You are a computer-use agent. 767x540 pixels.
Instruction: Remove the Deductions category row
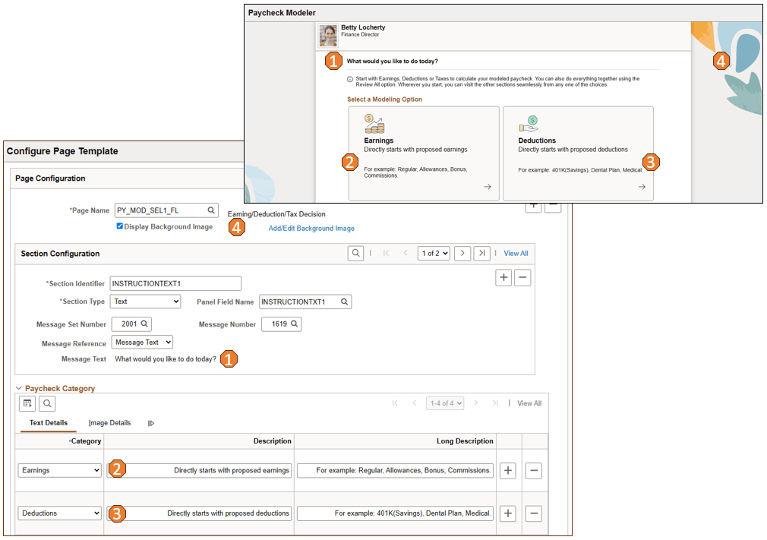pyautogui.click(x=533, y=513)
